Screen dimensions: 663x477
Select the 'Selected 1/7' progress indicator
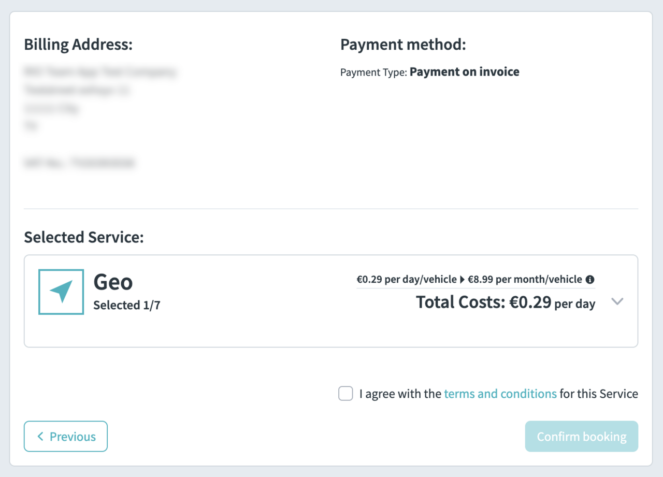tap(126, 305)
